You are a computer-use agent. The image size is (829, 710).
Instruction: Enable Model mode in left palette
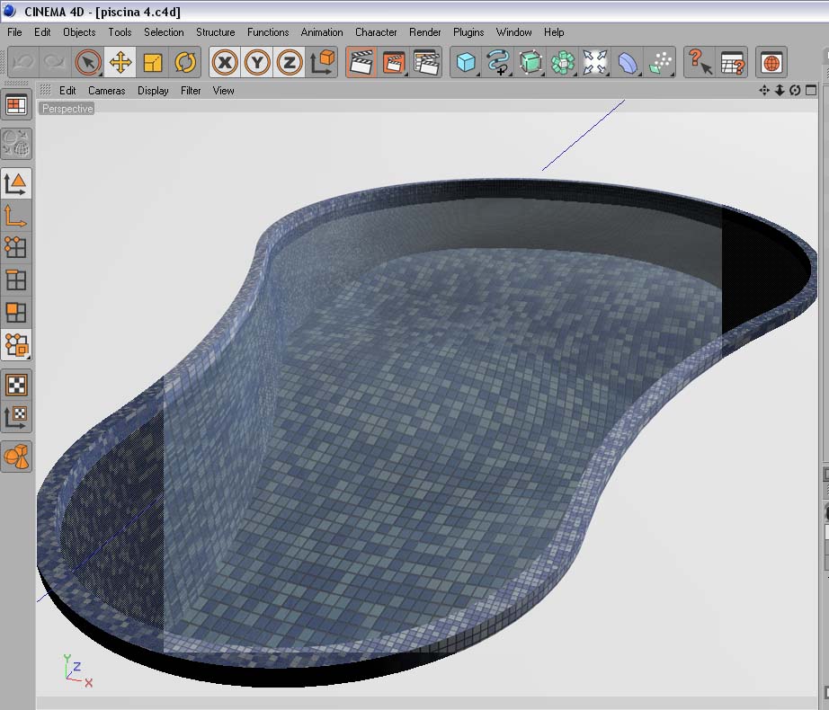(16, 184)
